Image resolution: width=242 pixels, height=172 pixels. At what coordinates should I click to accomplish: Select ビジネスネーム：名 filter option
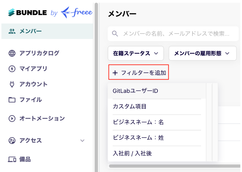(x=157, y=122)
